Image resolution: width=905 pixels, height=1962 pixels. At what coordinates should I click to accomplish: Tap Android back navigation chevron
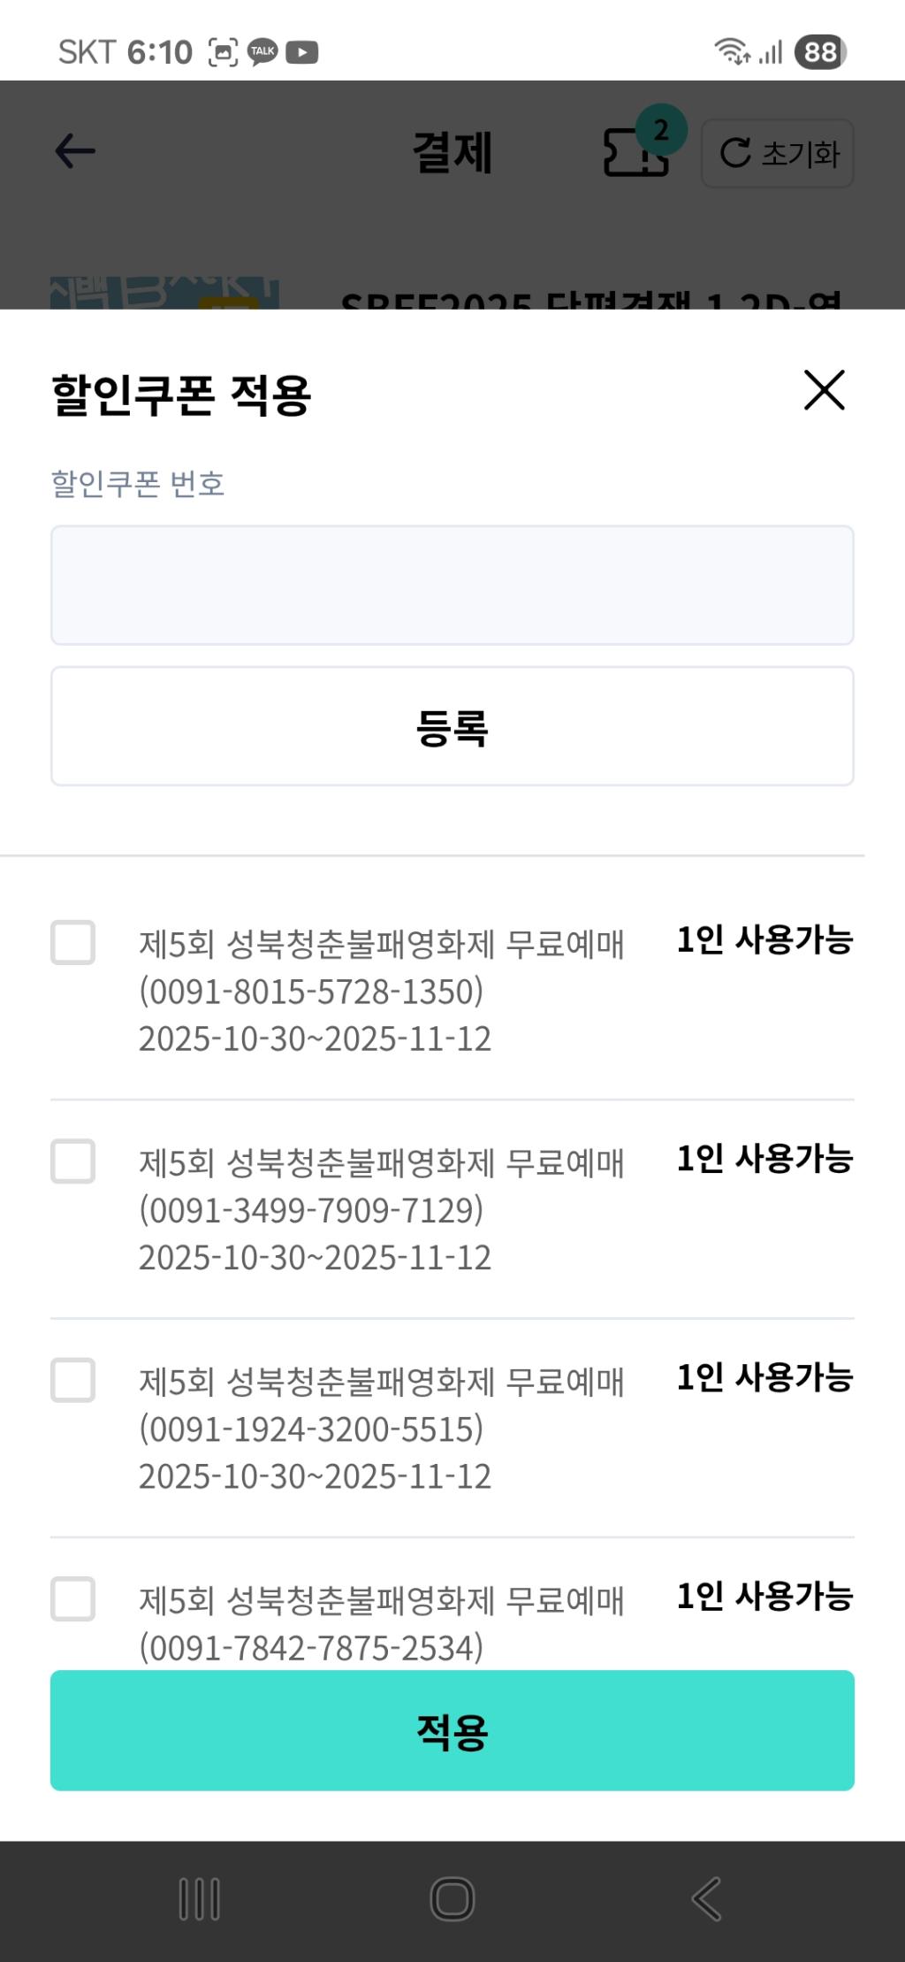pos(706,1898)
